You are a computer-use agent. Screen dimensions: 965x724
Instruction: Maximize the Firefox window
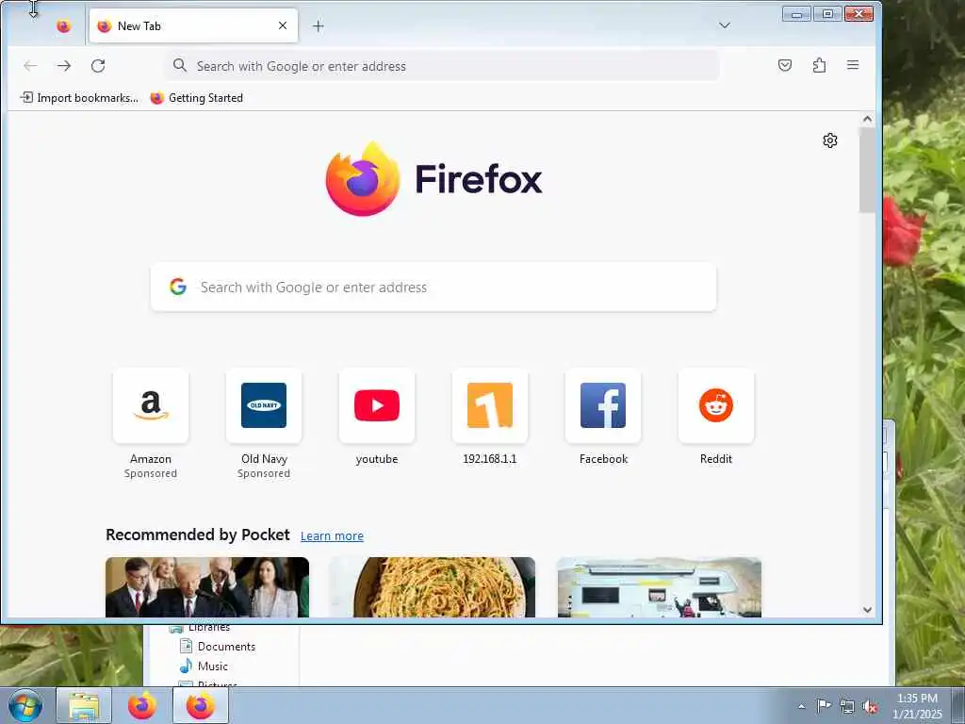click(x=827, y=13)
